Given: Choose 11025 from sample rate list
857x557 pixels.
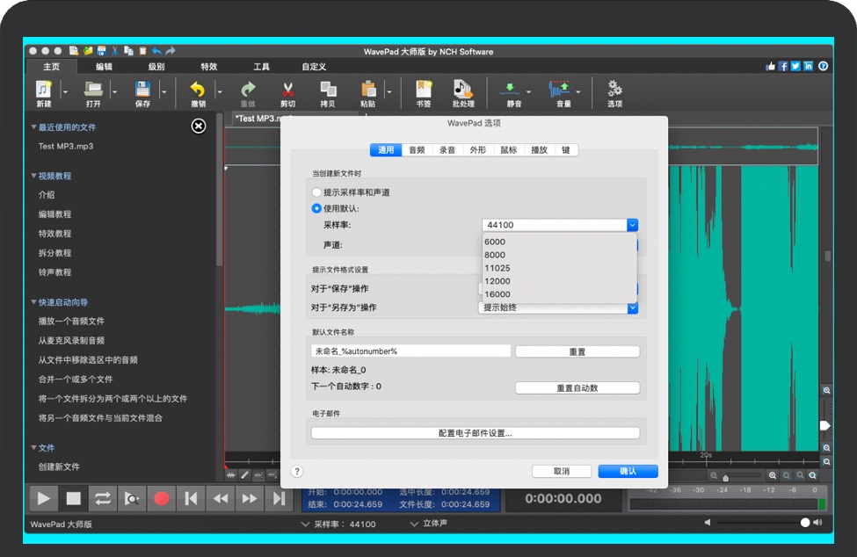Looking at the screenshot, I should [x=497, y=268].
